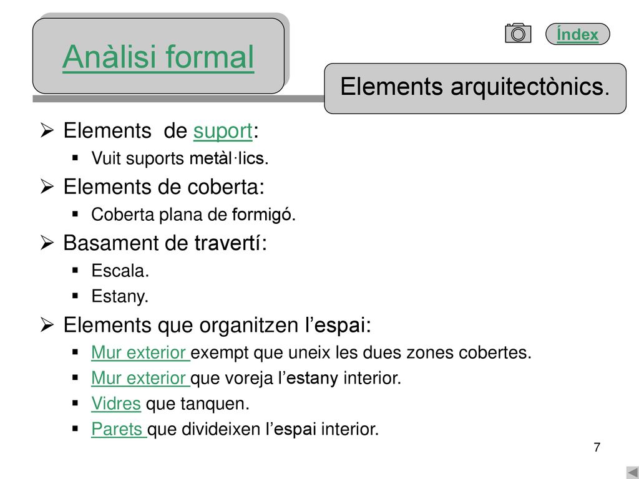Open Mur exterior link about zones cobertes
The height and width of the screenshot is (479, 639).
140,353
